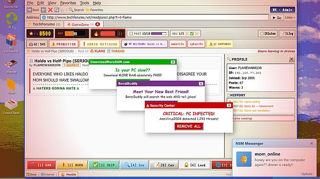The height and width of the screenshot is (179, 320).
Task: Click the [3] SKIP checkmark button
Action: tap(104, 165)
